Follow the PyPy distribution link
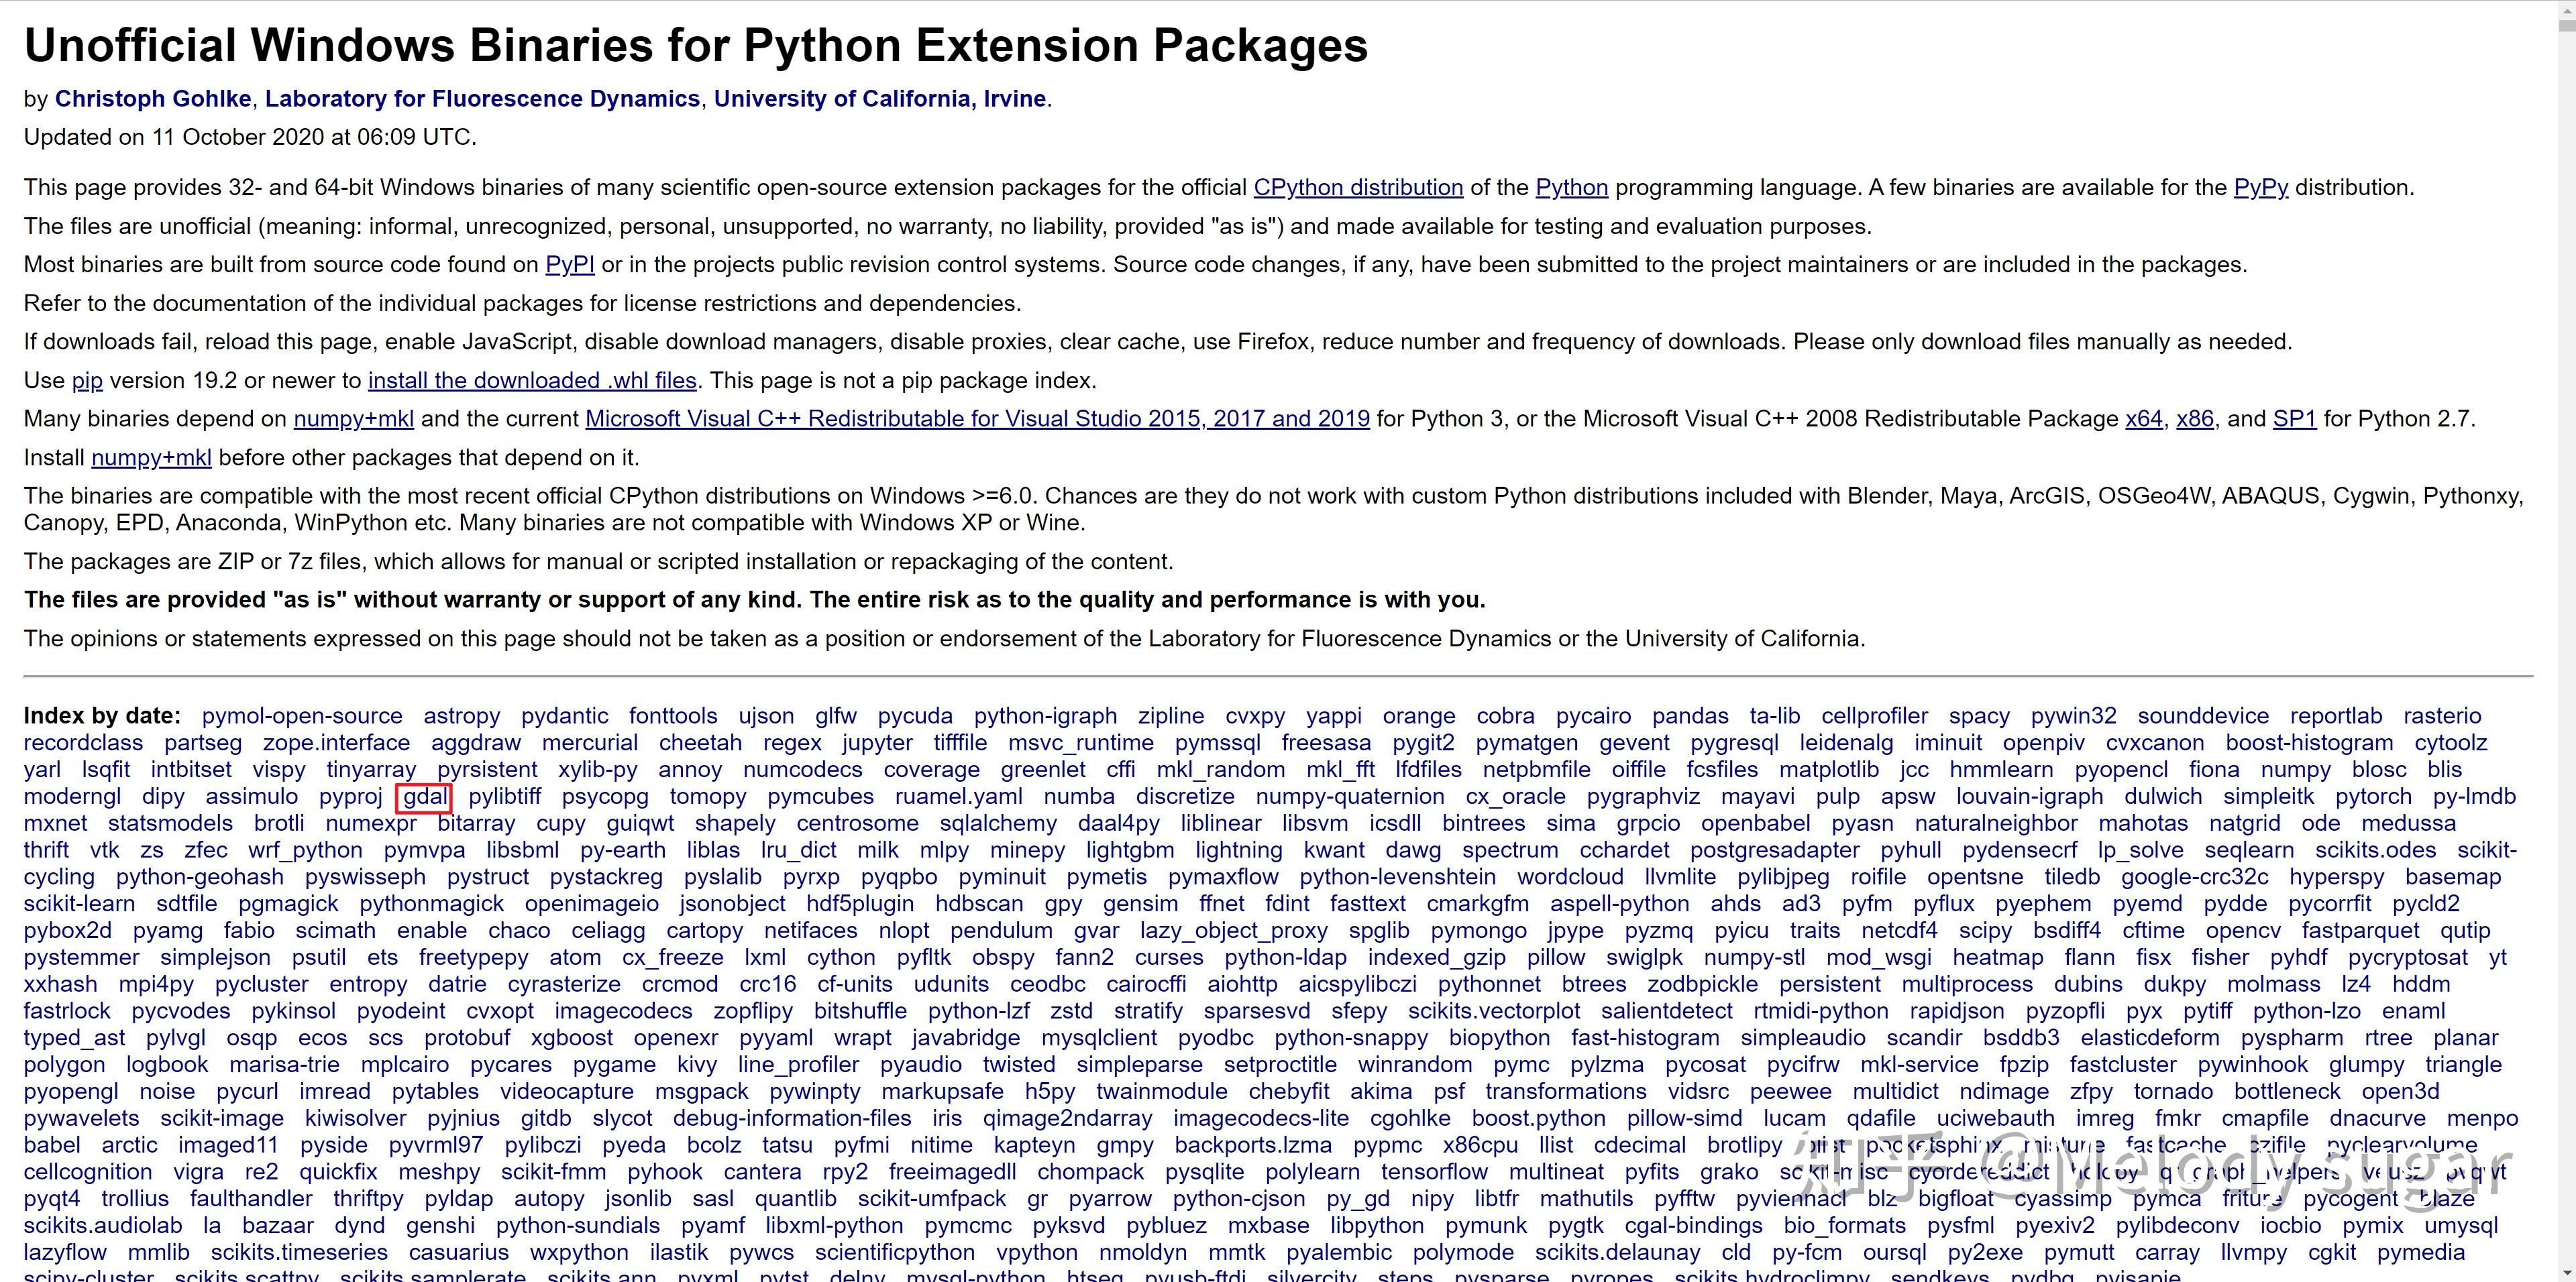 click(2260, 188)
